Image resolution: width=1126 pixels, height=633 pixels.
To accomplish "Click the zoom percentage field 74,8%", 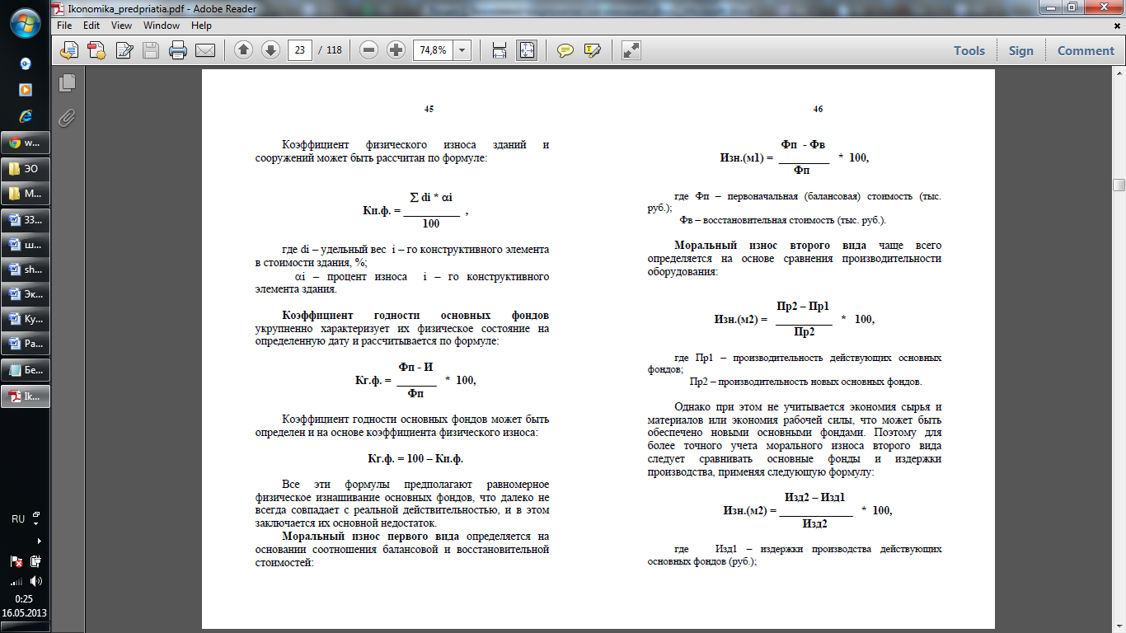I will (433, 50).
